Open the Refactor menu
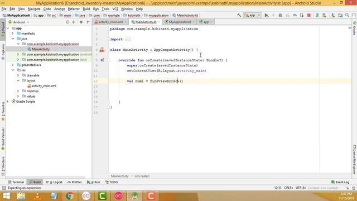357x201 pixels. click(74, 9)
